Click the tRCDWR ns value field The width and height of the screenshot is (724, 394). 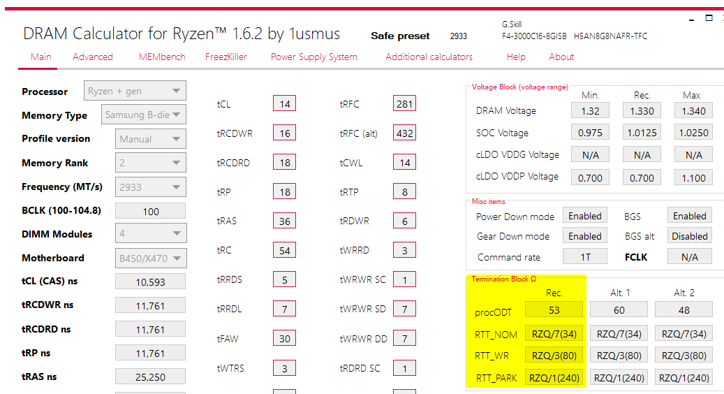(151, 305)
